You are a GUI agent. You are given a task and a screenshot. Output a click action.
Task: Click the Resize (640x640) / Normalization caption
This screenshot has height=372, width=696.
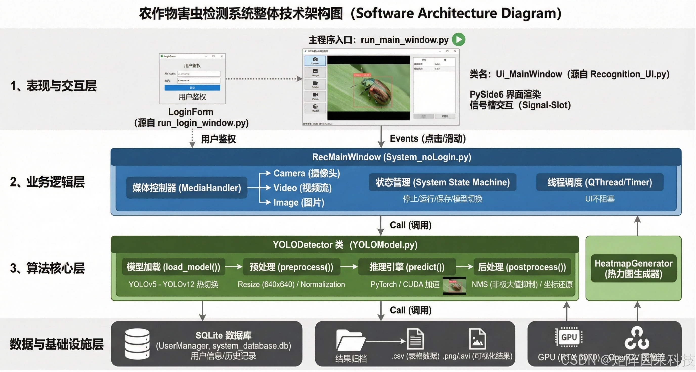pyautogui.click(x=291, y=284)
